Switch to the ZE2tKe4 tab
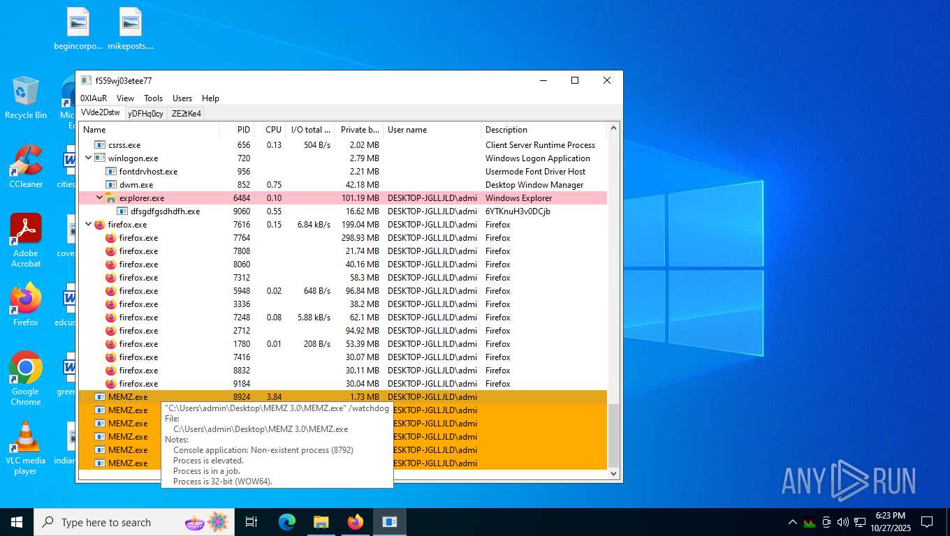The width and height of the screenshot is (950, 536). pyautogui.click(x=186, y=114)
